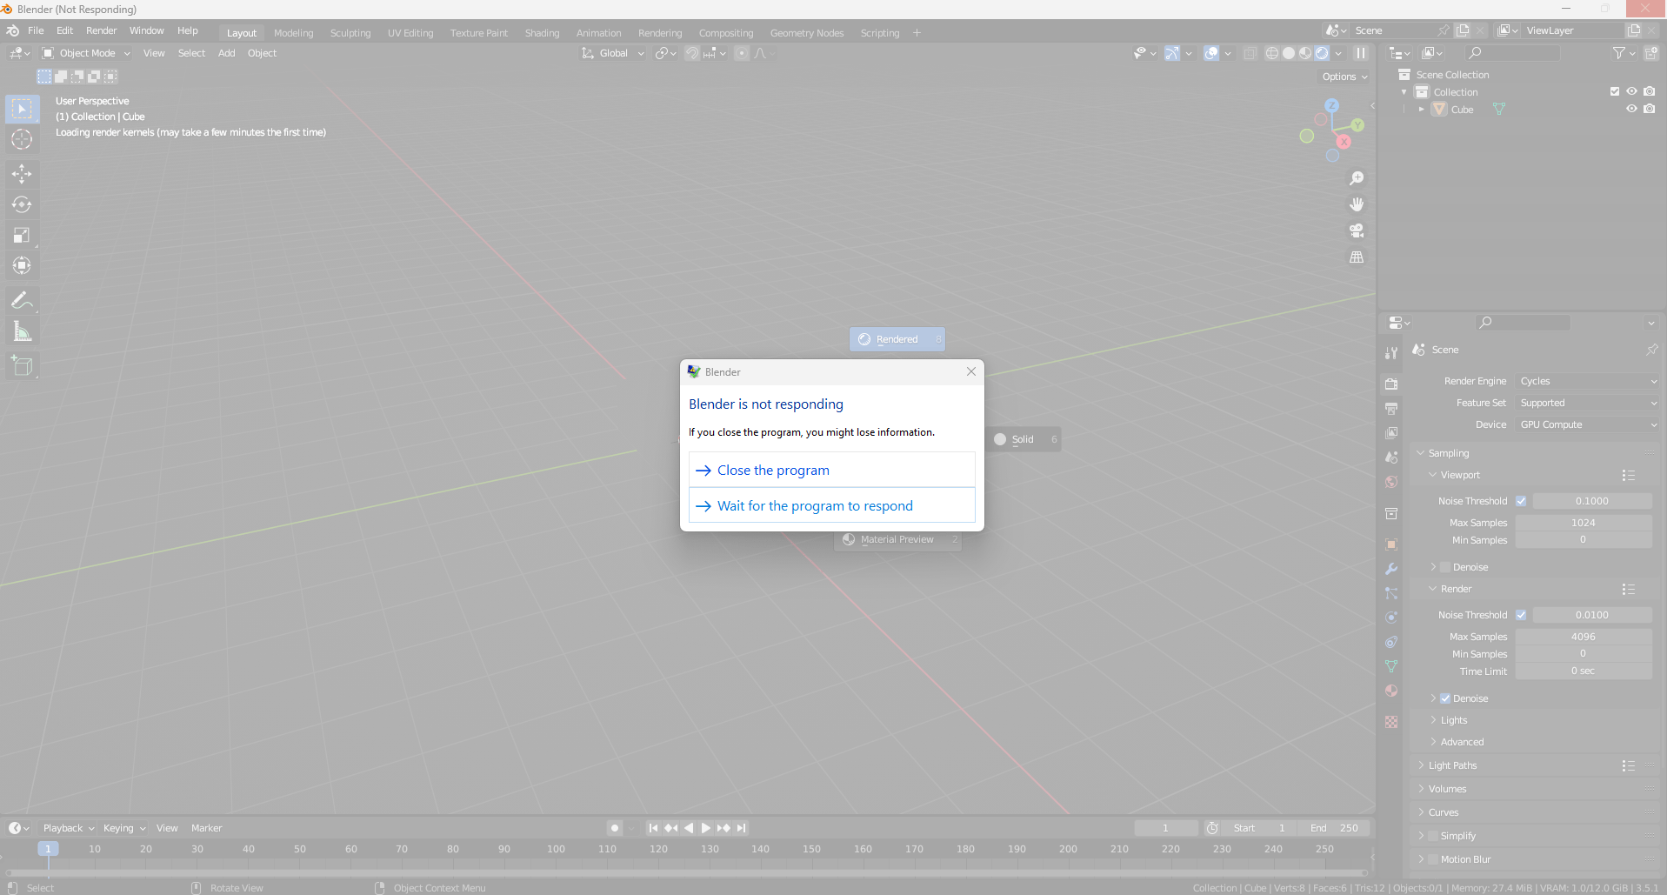Click Close the program
The width and height of the screenshot is (1667, 895).
point(772,470)
